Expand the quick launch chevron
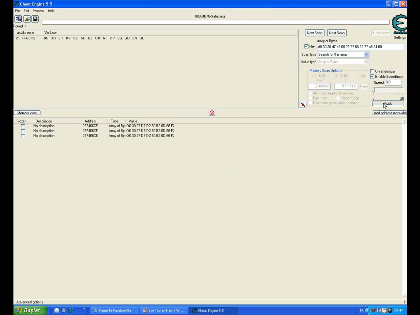 [x=84, y=309]
